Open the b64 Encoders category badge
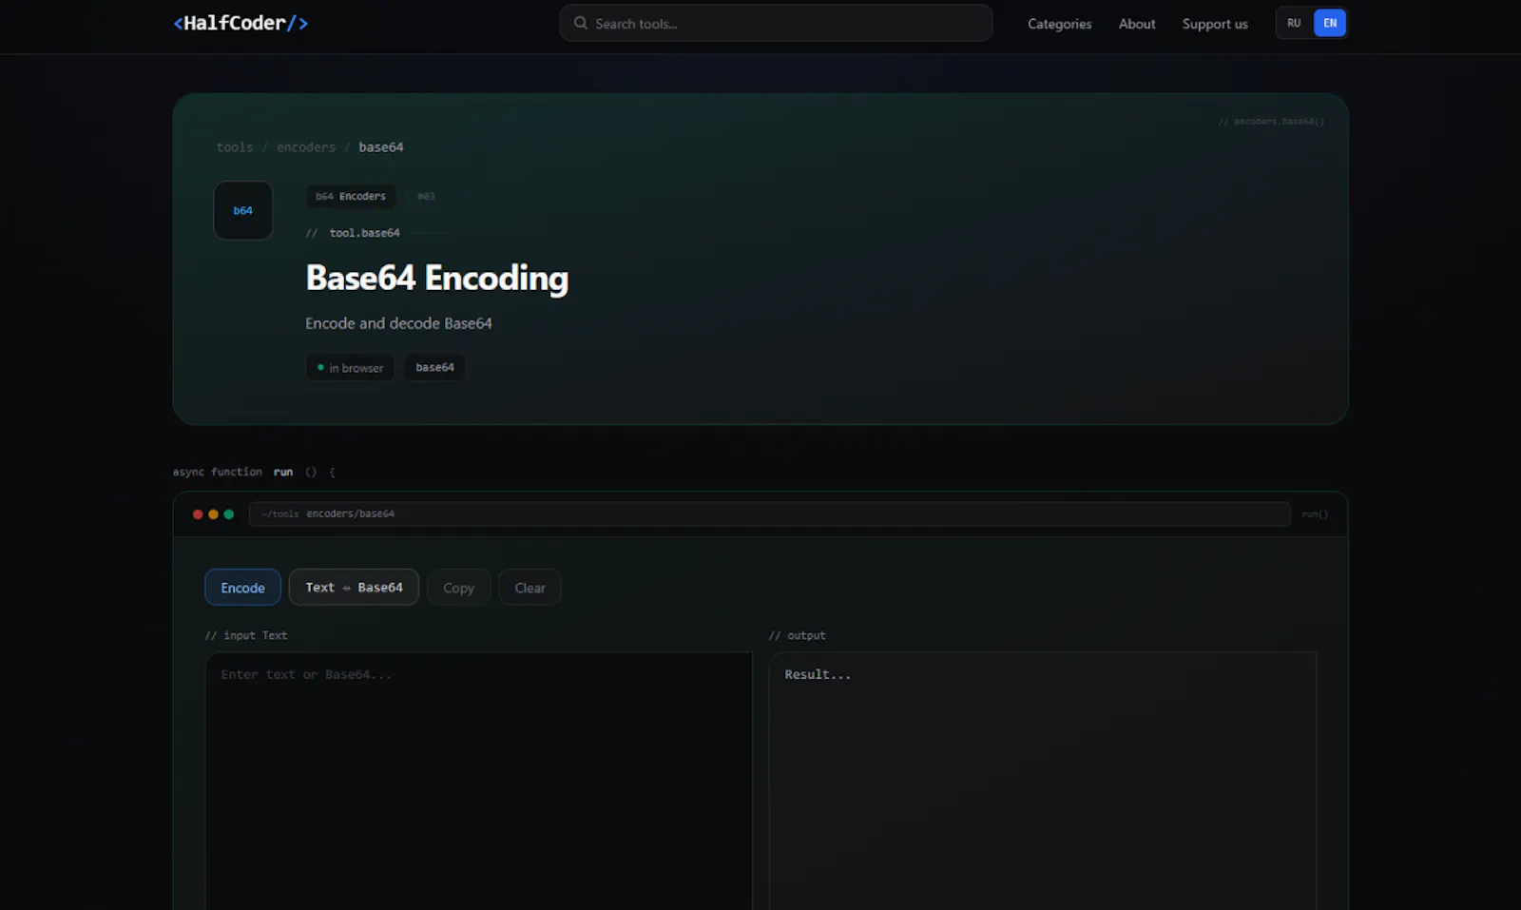 point(351,196)
